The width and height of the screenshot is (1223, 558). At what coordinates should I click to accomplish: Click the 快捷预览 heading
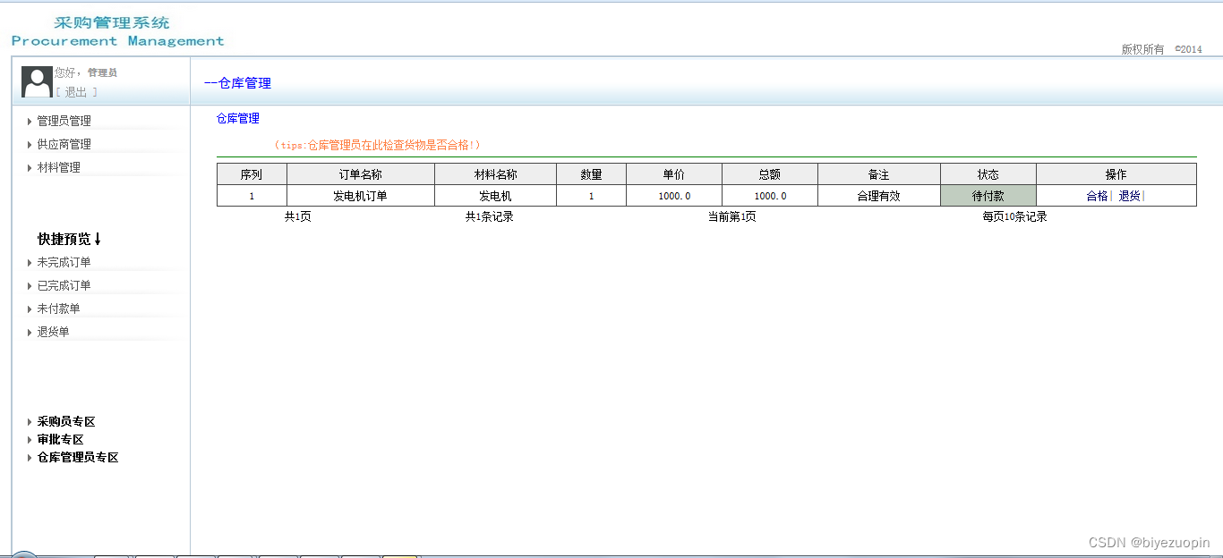pyautogui.click(x=70, y=239)
